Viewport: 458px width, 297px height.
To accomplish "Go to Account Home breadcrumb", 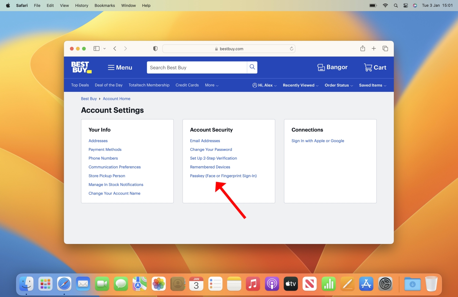I will click(117, 99).
